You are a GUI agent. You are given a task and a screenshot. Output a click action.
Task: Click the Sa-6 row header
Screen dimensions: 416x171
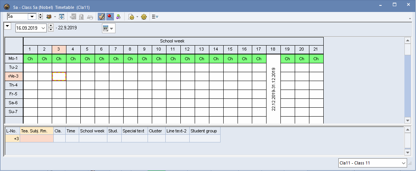click(x=14, y=103)
